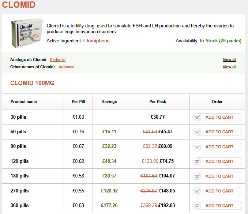Click cart icon in the 60 pills row
The image size is (248, 214).
coord(197,132)
